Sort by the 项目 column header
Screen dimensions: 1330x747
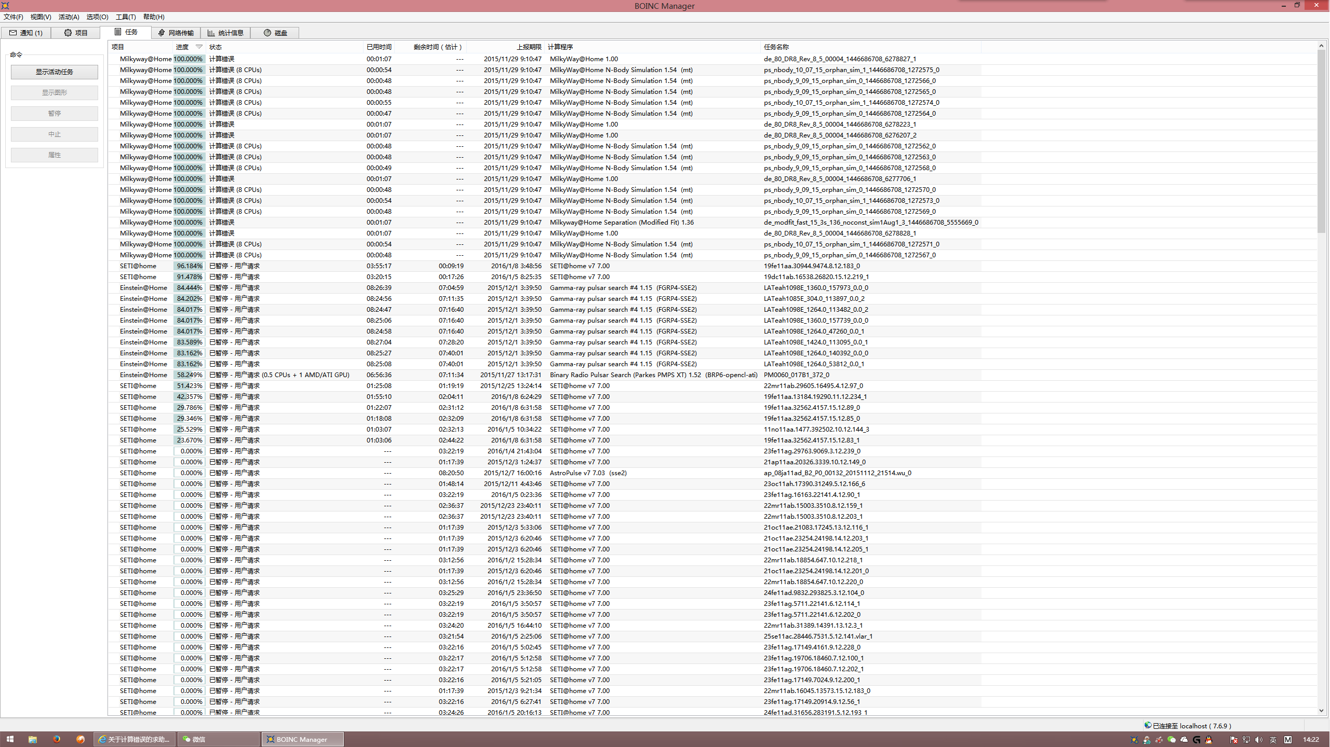tap(141, 47)
